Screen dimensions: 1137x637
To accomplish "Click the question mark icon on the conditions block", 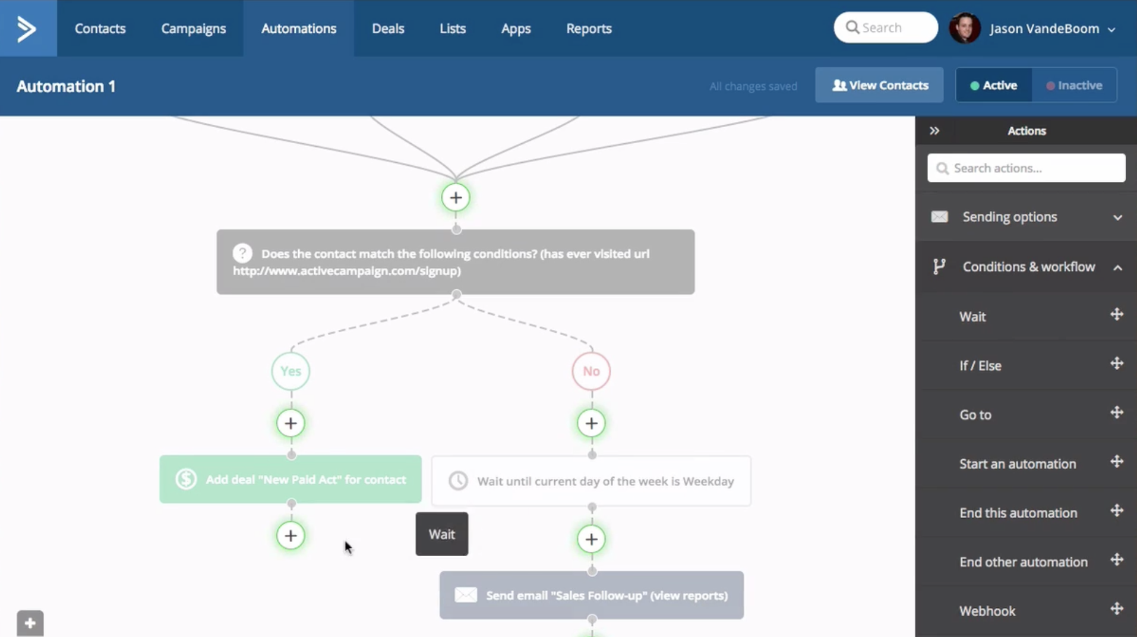I will pos(242,253).
